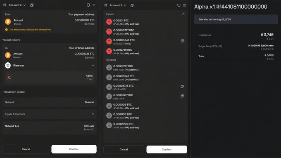Click Your payment address label
The image size is (281, 158).
click(81, 14)
